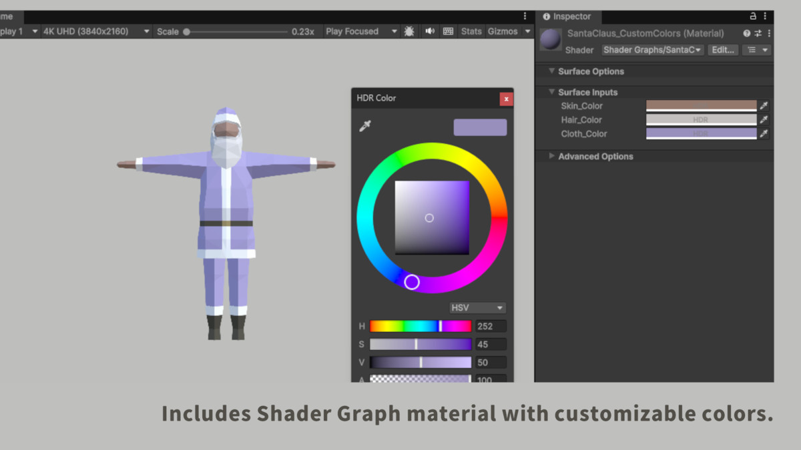Lock the Inspector with the padlock toggle

pos(753,16)
